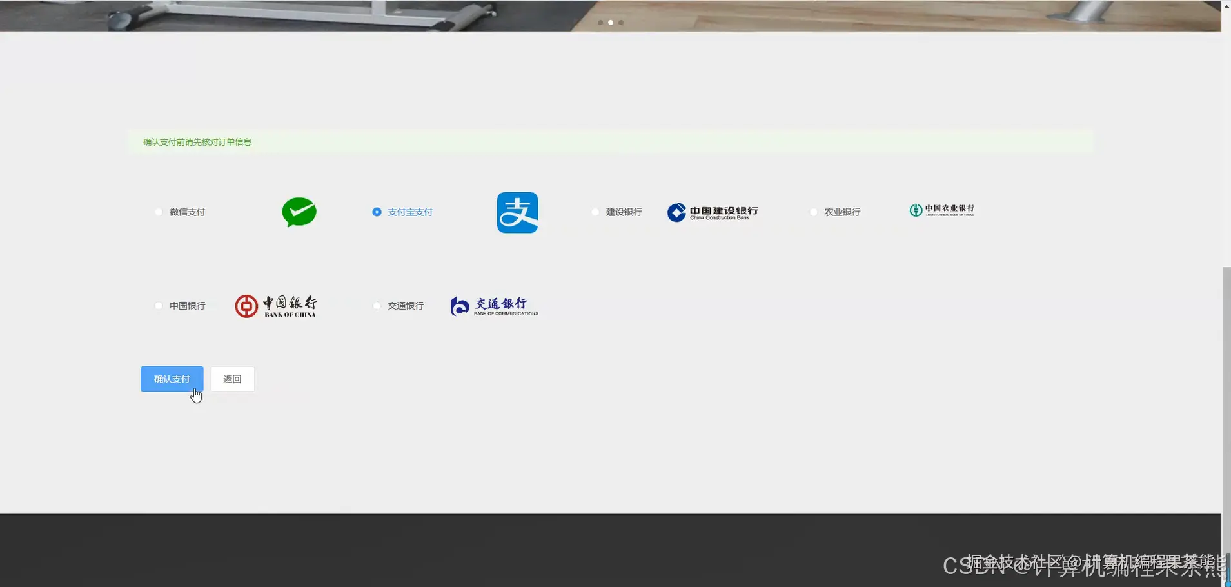Click the third carousel indicator dot
This screenshot has height=587, width=1231.
pyautogui.click(x=620, y=22)
